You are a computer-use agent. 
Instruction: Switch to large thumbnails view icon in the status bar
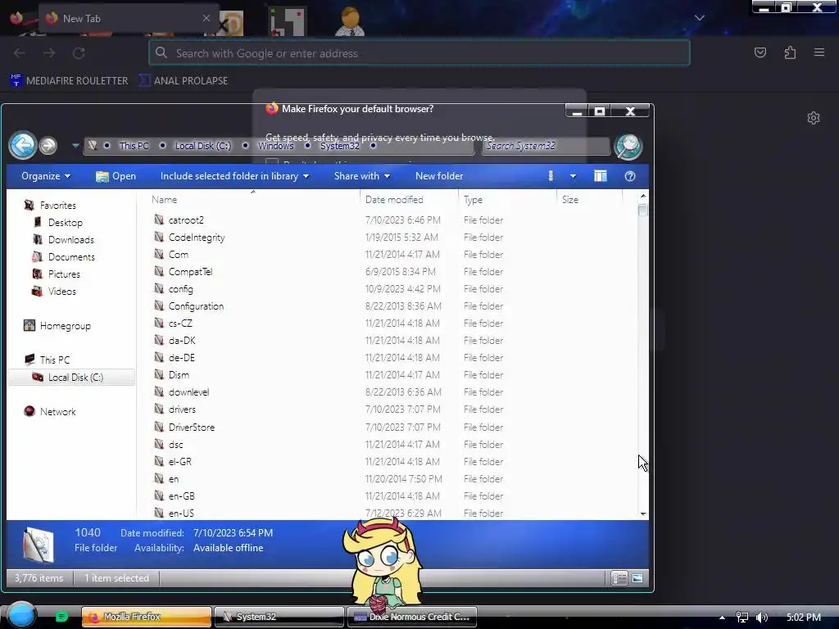click(637, 578)
